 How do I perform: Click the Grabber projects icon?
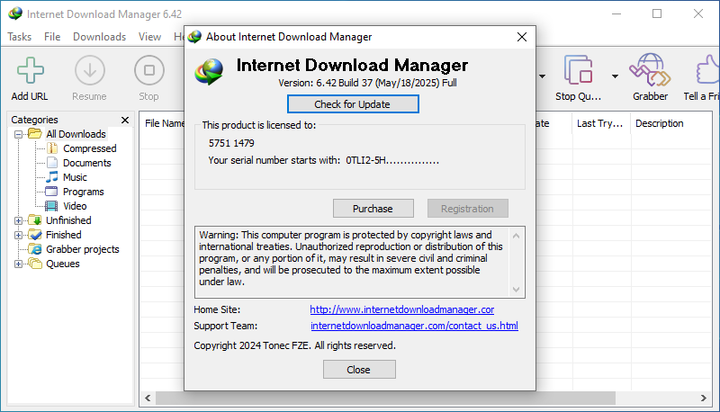point(35,248)
